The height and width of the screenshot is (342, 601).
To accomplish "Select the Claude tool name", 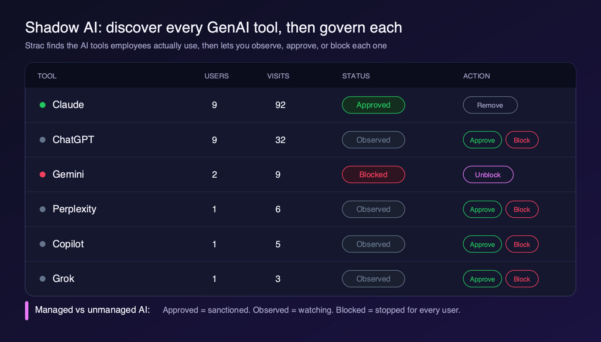I will click(68, 105).
